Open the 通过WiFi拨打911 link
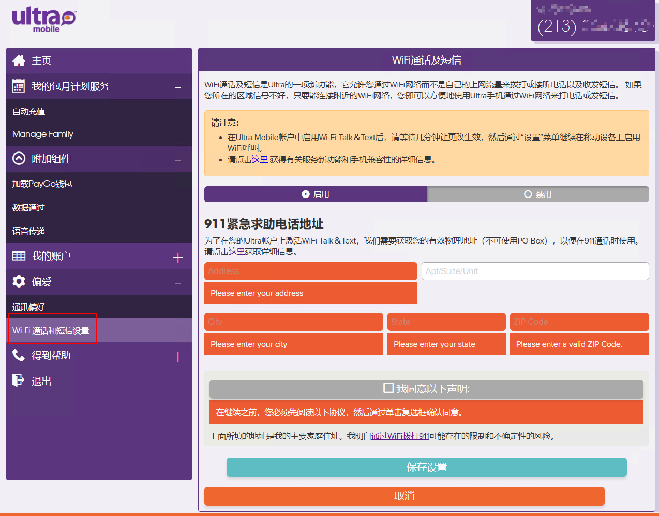659x516 pixels. pos(400,436)
